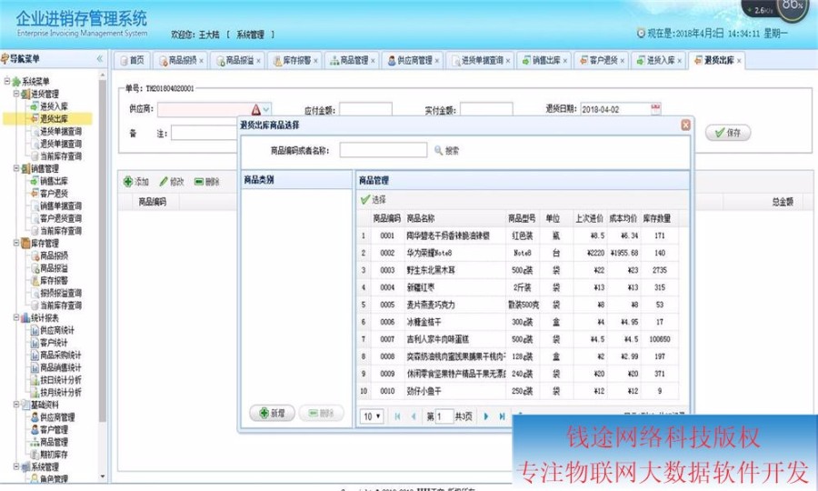Select the row for 冰糖金桔干
The width and height of the screenshot is (818, 491).
[x=517, y=321]
